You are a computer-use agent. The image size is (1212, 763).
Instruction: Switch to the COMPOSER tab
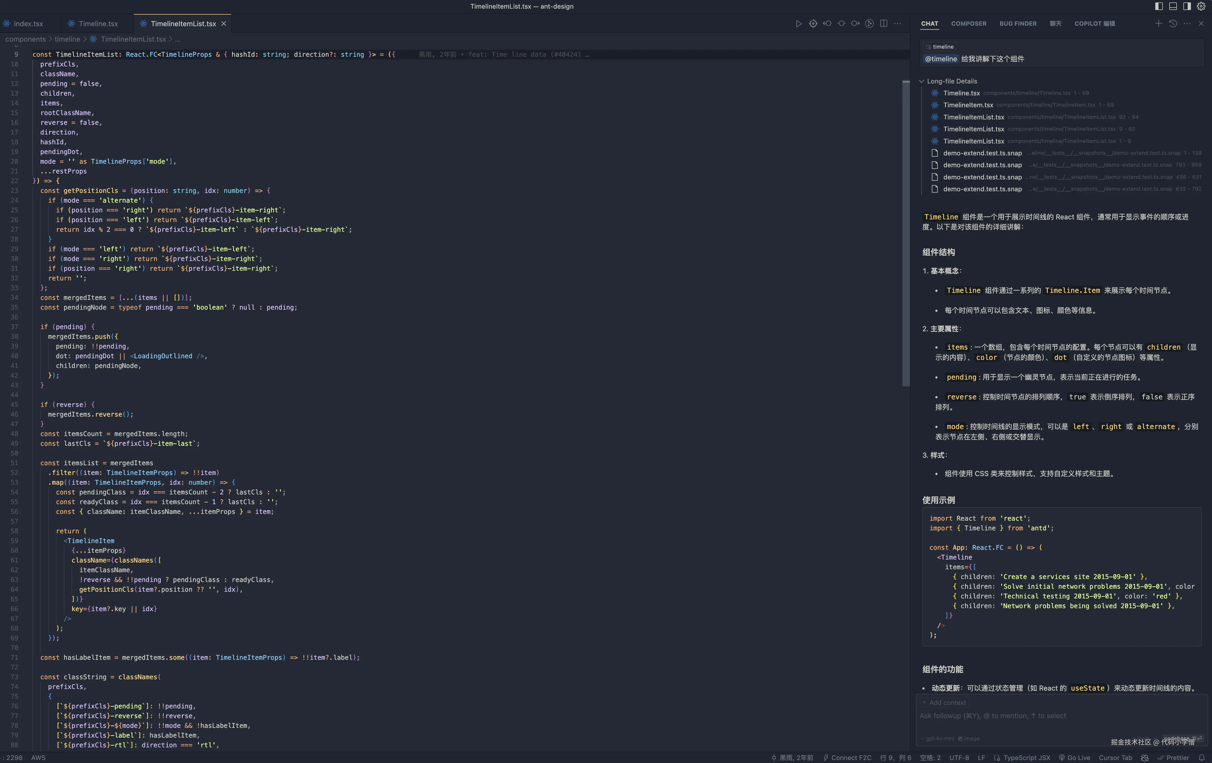click(968, 24)
